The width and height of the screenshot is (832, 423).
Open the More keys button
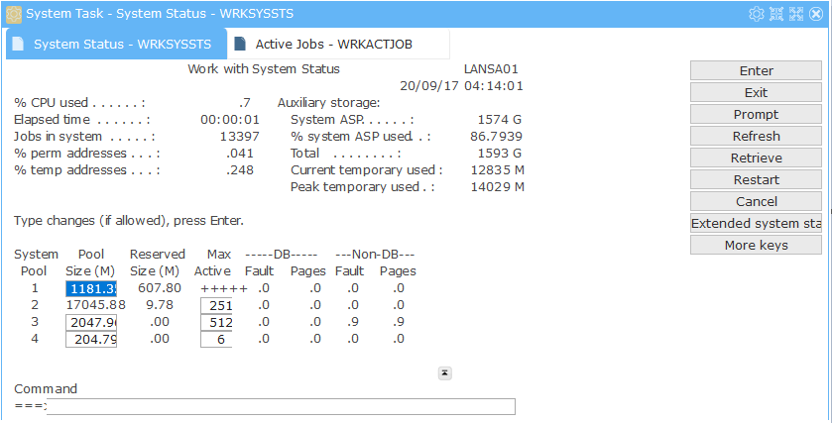756,246
